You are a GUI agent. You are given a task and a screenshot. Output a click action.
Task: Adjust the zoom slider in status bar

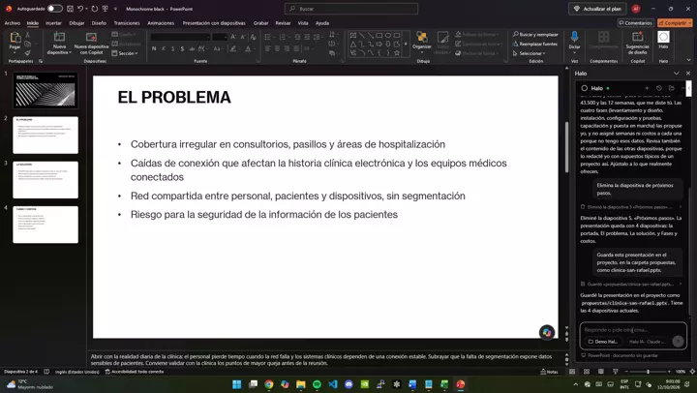pyautogui.click(x=648, y=371)
